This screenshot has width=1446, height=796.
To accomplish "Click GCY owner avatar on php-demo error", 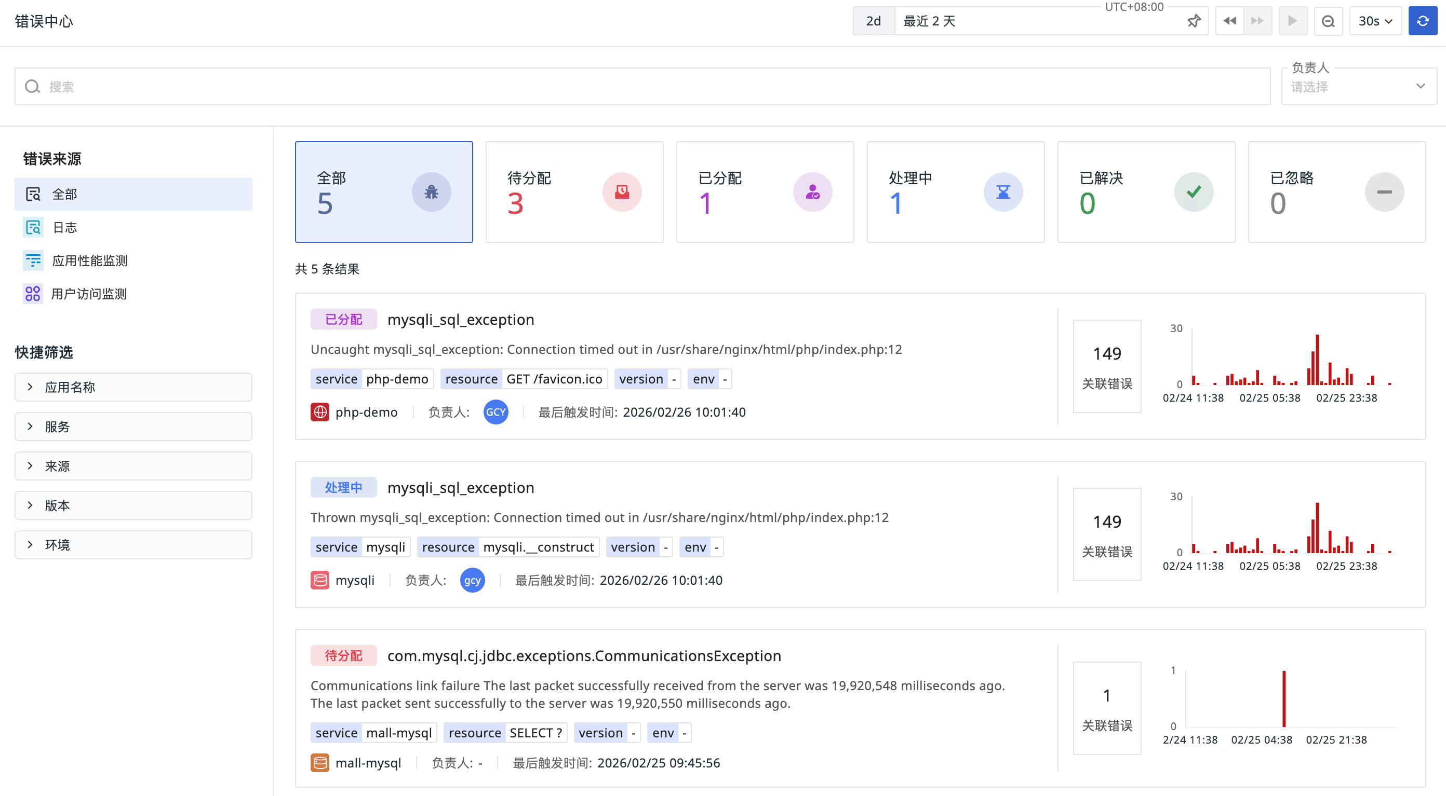I will (495, 413).
